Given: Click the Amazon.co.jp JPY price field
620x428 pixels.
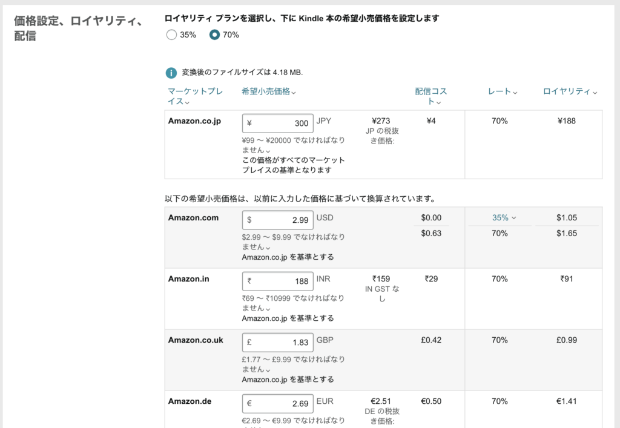Looking at the screenshot, I should pos(278,123).
